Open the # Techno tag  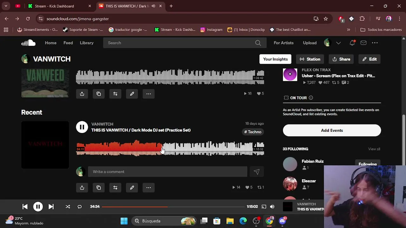[253, 132]
